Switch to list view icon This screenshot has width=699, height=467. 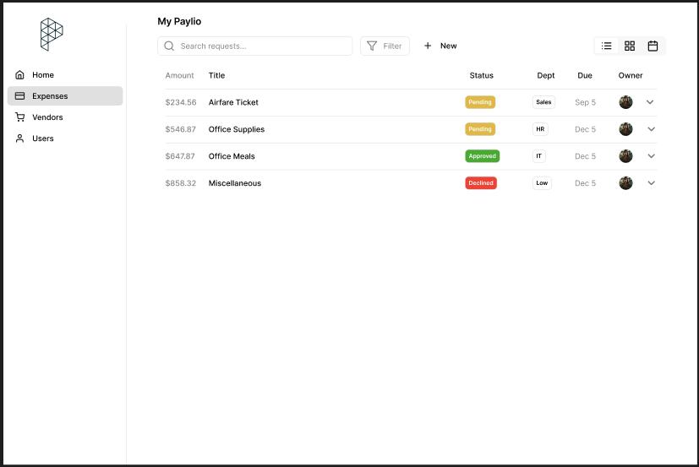click(x=606, y=46)
